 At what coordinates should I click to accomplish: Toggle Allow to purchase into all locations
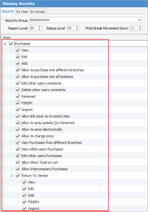pos(18,77)
